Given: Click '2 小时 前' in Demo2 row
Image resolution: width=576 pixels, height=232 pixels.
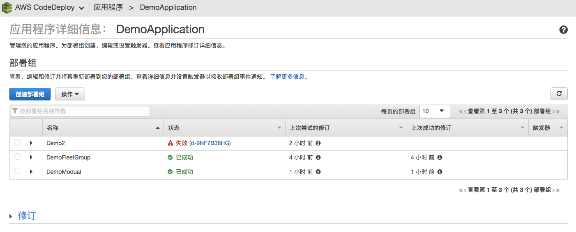Looking at the screenshot, I should pyautogui.click(x=301, y=143).
